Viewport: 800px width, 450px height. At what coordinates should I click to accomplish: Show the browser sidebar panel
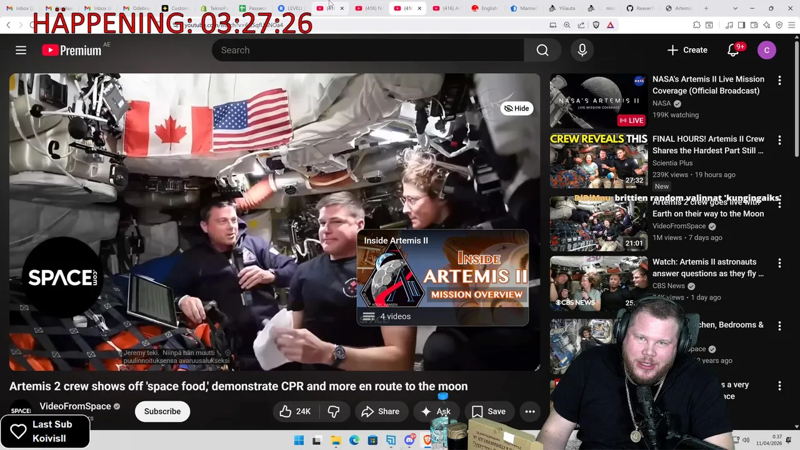tap(741, 25)
